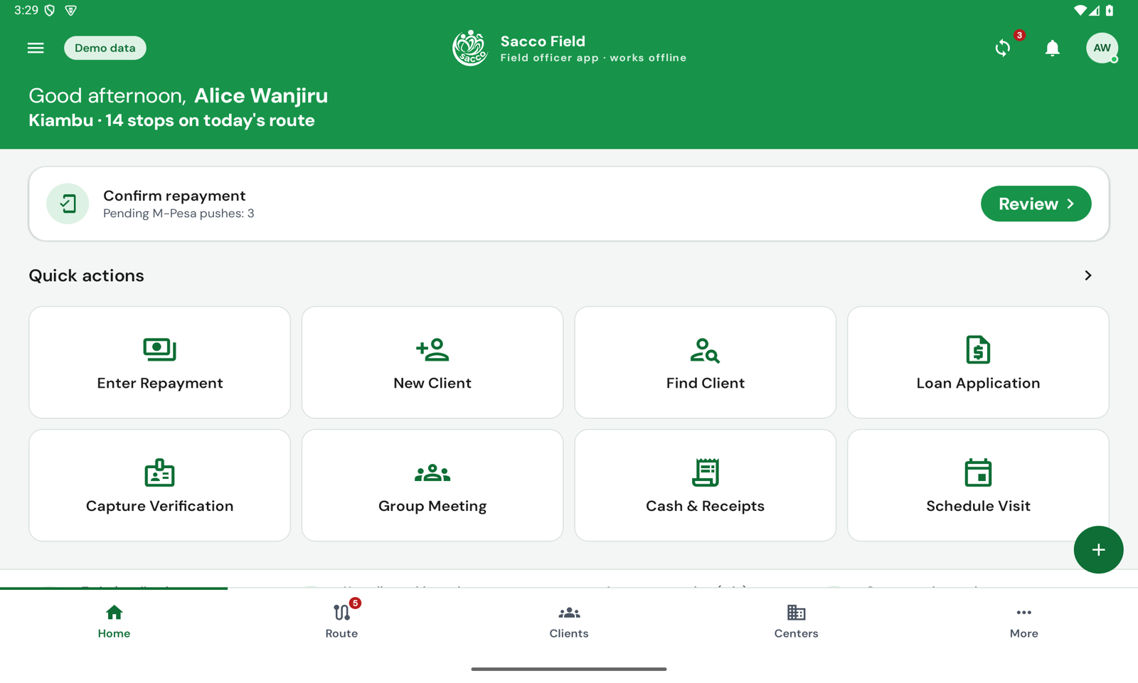
Task: Expand Quick actions with the chevron arrow
Action: 1088,275
